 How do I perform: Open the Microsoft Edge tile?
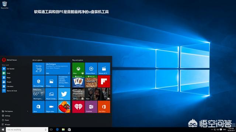coord(38,81)
